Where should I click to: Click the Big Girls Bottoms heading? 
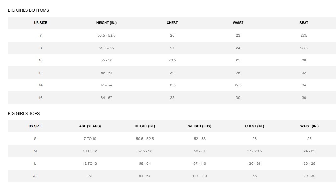click(x=28, y=10)
